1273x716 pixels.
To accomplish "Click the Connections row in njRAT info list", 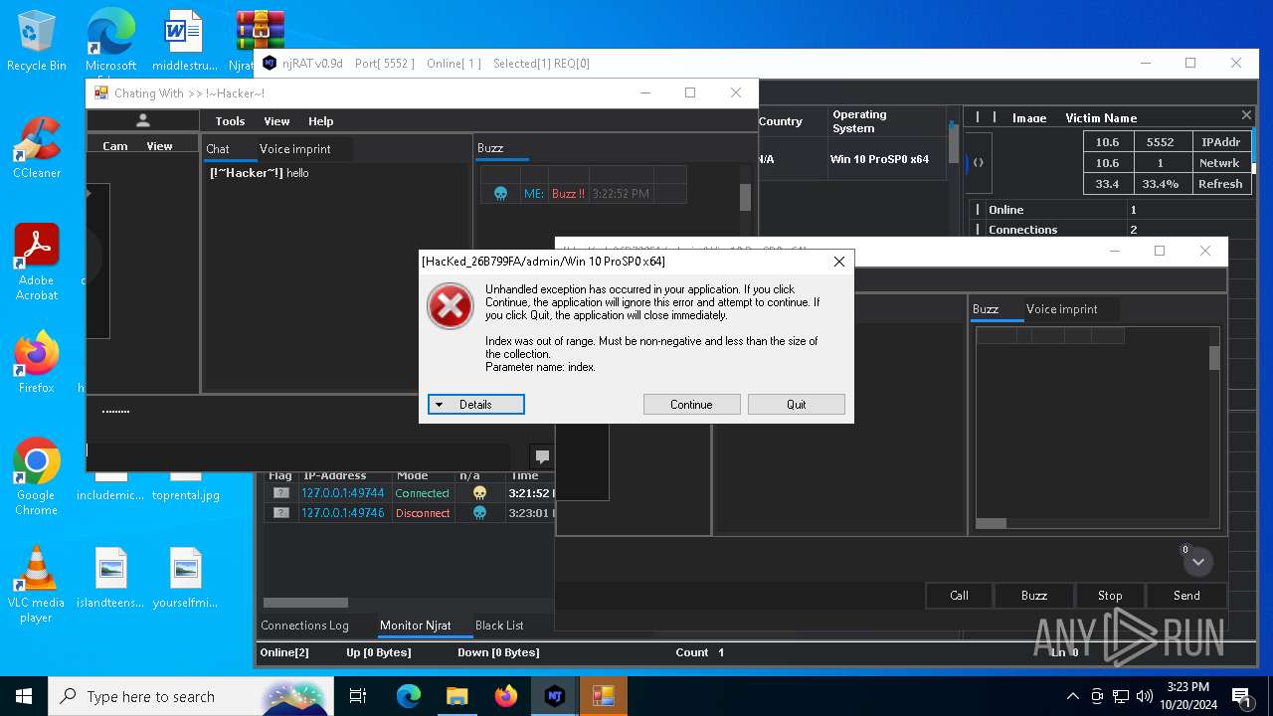I will click(1111, 230).
